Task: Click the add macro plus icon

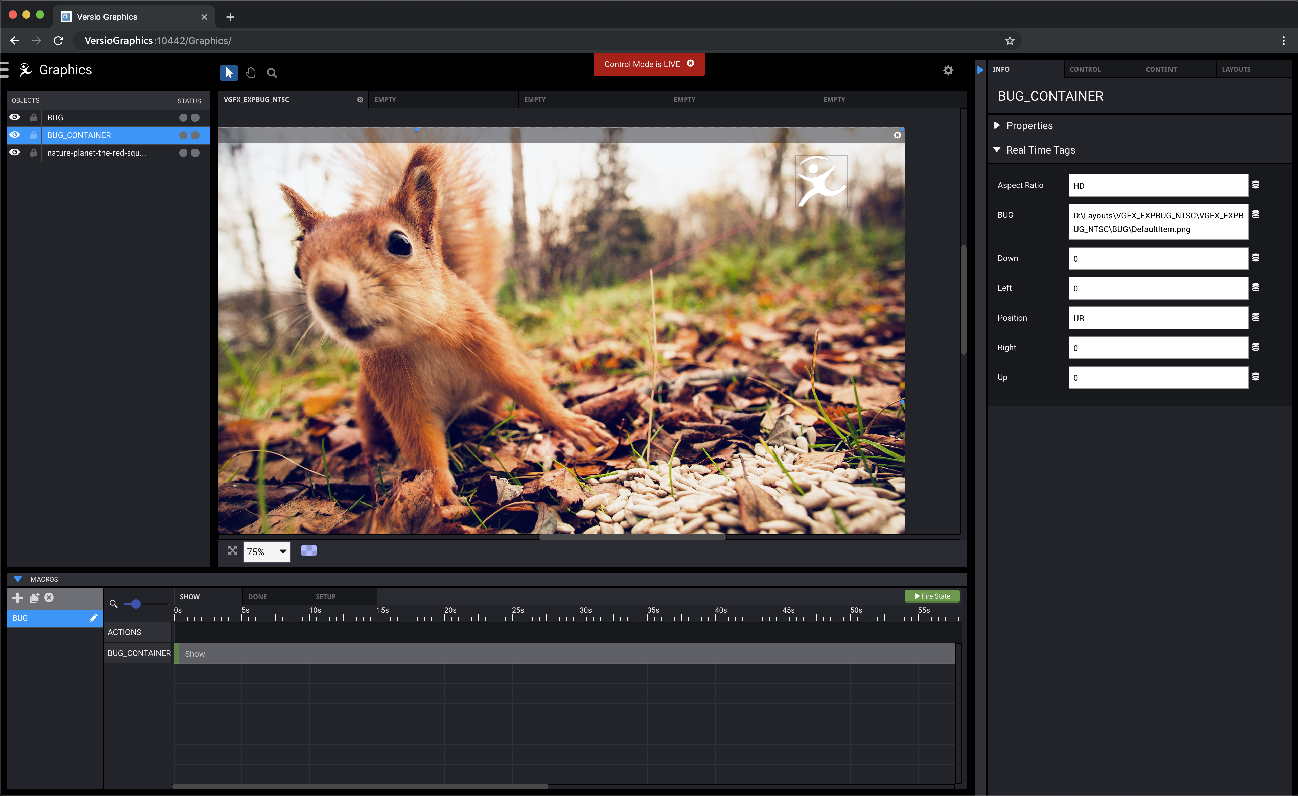Action: (17, 598)
